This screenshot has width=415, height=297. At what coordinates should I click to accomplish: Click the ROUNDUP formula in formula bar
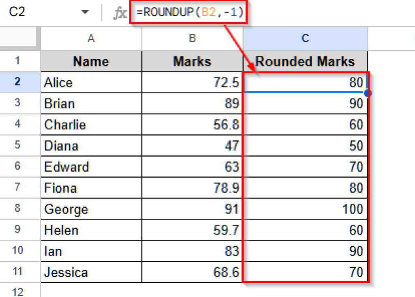click(x=190, y=13)
